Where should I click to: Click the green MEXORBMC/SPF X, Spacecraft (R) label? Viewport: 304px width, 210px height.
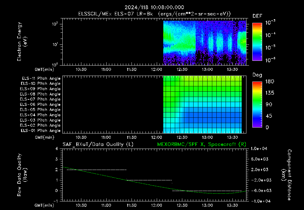pyautogui.click(x=202, y=144)
